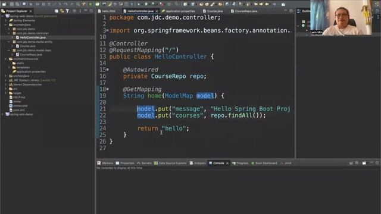Open the Project Explorer view menu
Screen dimensions: 381x214
coord(80,11)
